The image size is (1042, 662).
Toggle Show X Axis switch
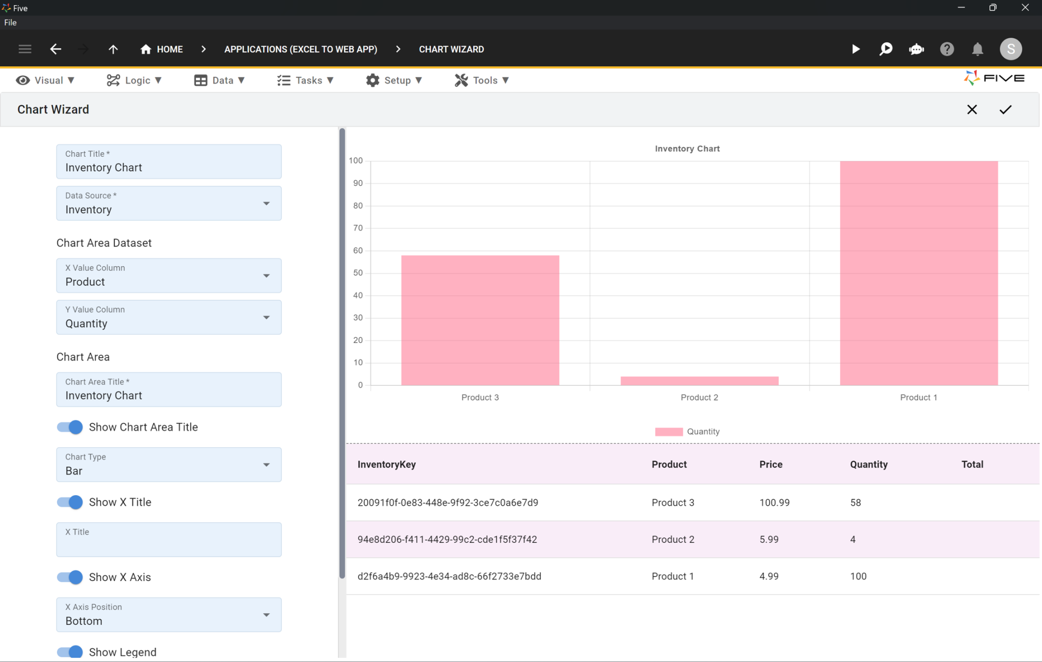pos(70,577)
